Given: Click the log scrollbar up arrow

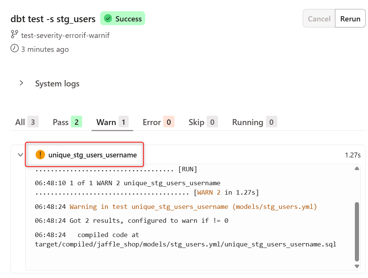Looking at the screenshot, I should 357,168.
